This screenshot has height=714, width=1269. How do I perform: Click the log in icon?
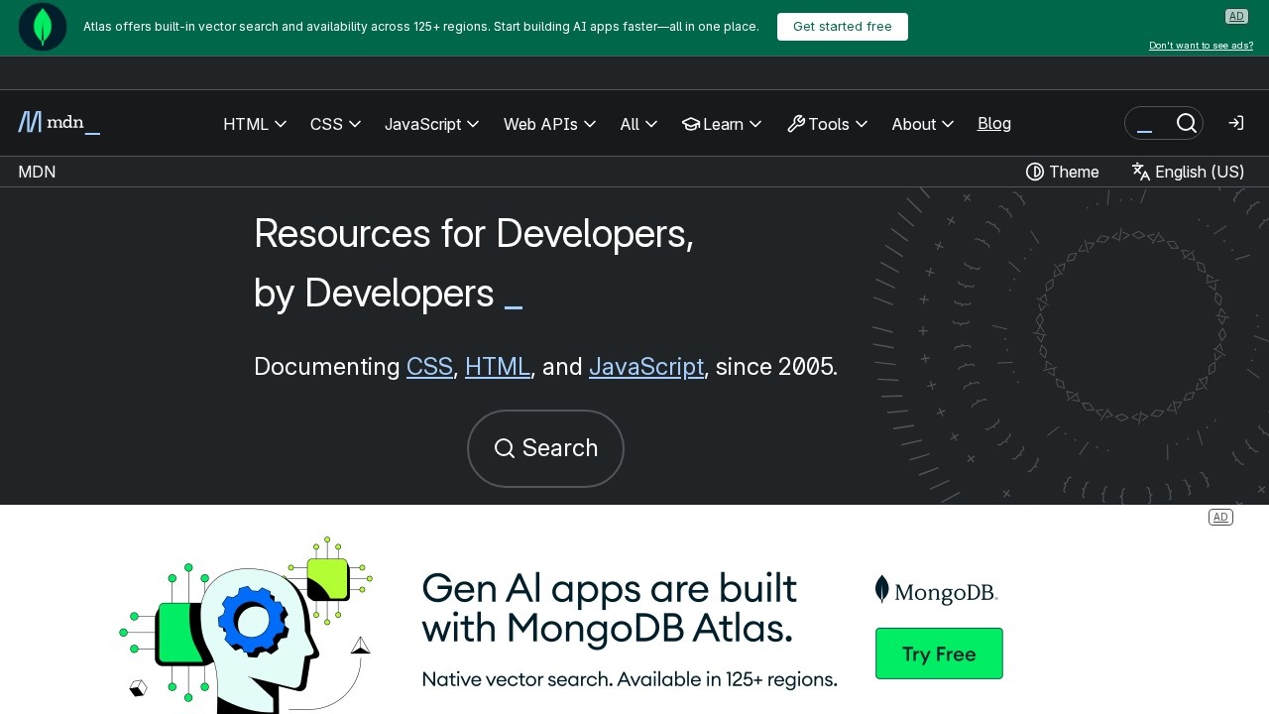(x=1235, y=123)
